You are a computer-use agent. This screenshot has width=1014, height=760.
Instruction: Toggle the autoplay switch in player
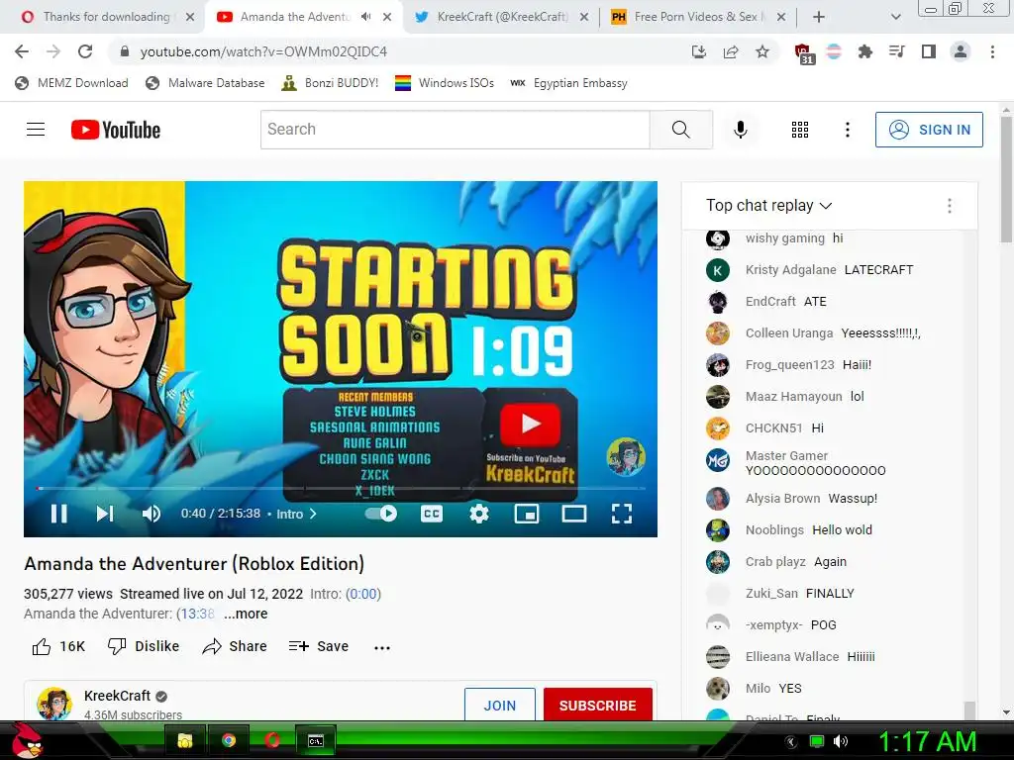(381, 514)
